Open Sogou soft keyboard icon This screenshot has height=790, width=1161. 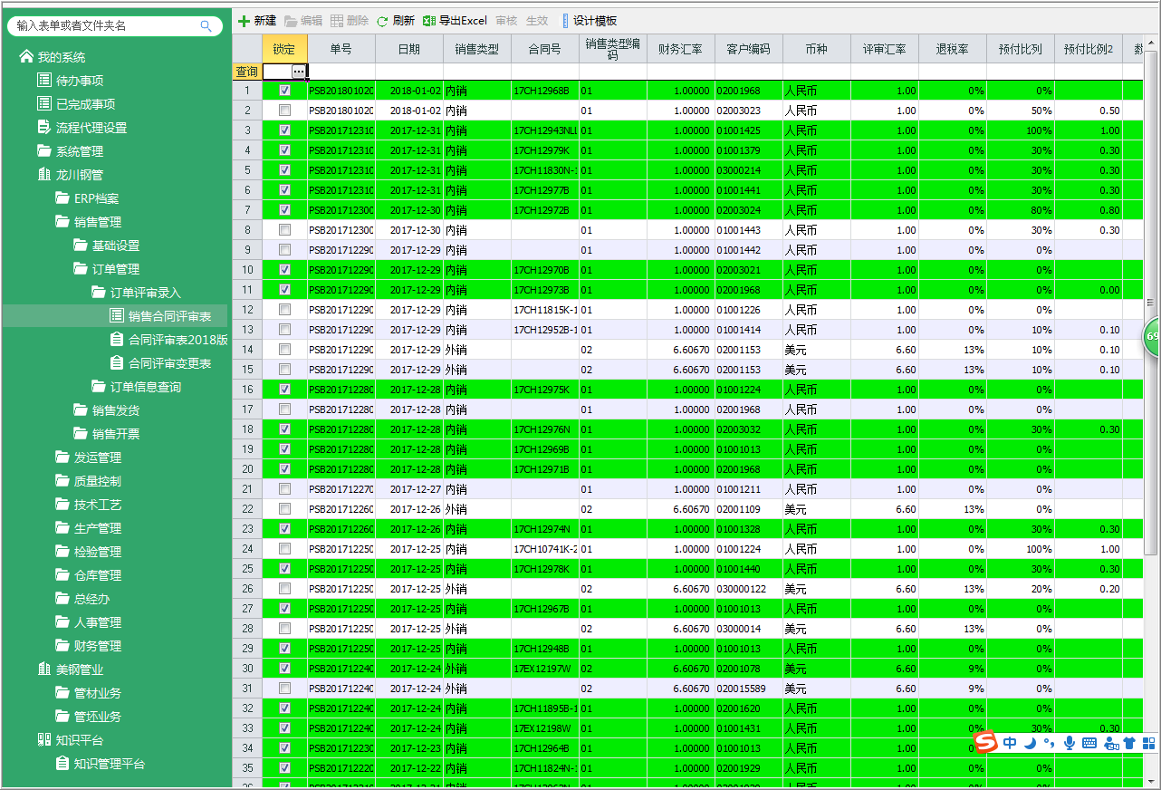[1089, 743]
